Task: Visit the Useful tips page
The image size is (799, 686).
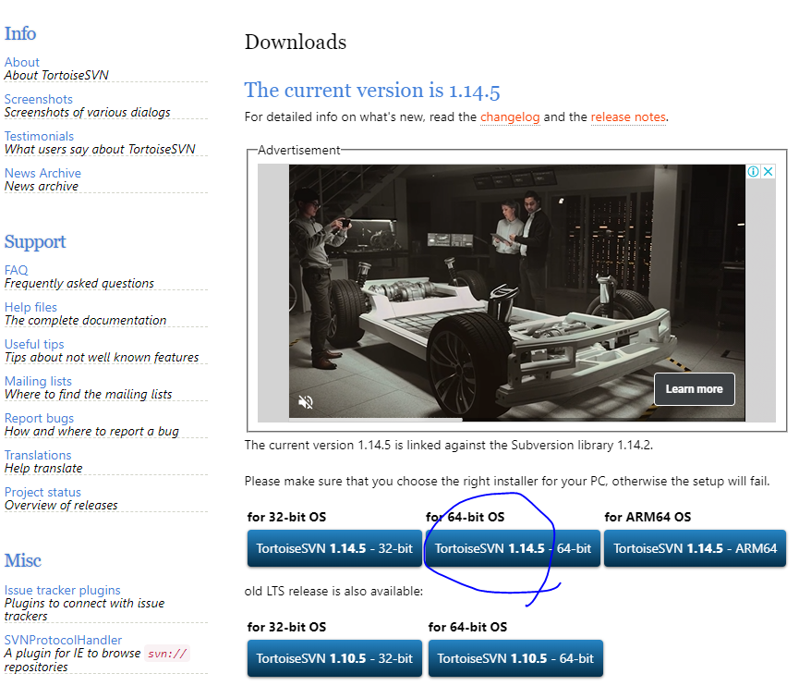Action: click(x=34, y=344)
